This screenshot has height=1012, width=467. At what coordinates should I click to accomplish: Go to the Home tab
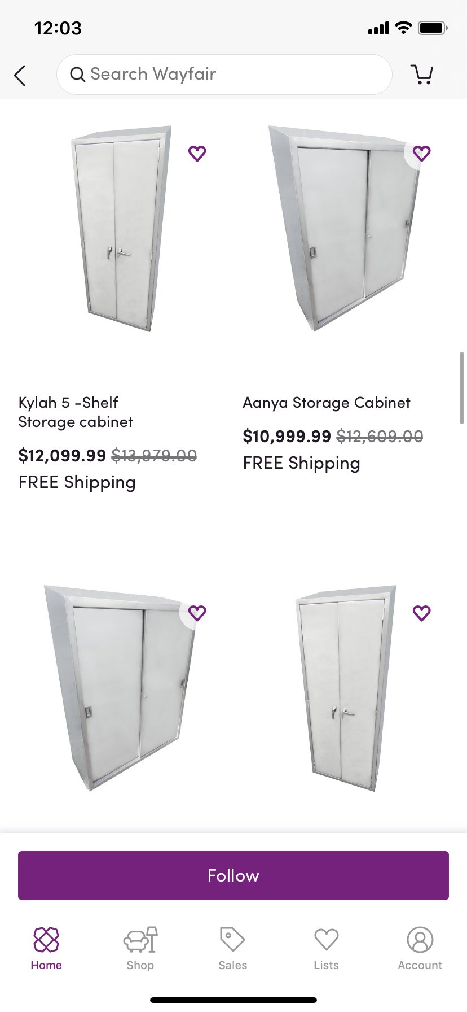coord(46,949)
